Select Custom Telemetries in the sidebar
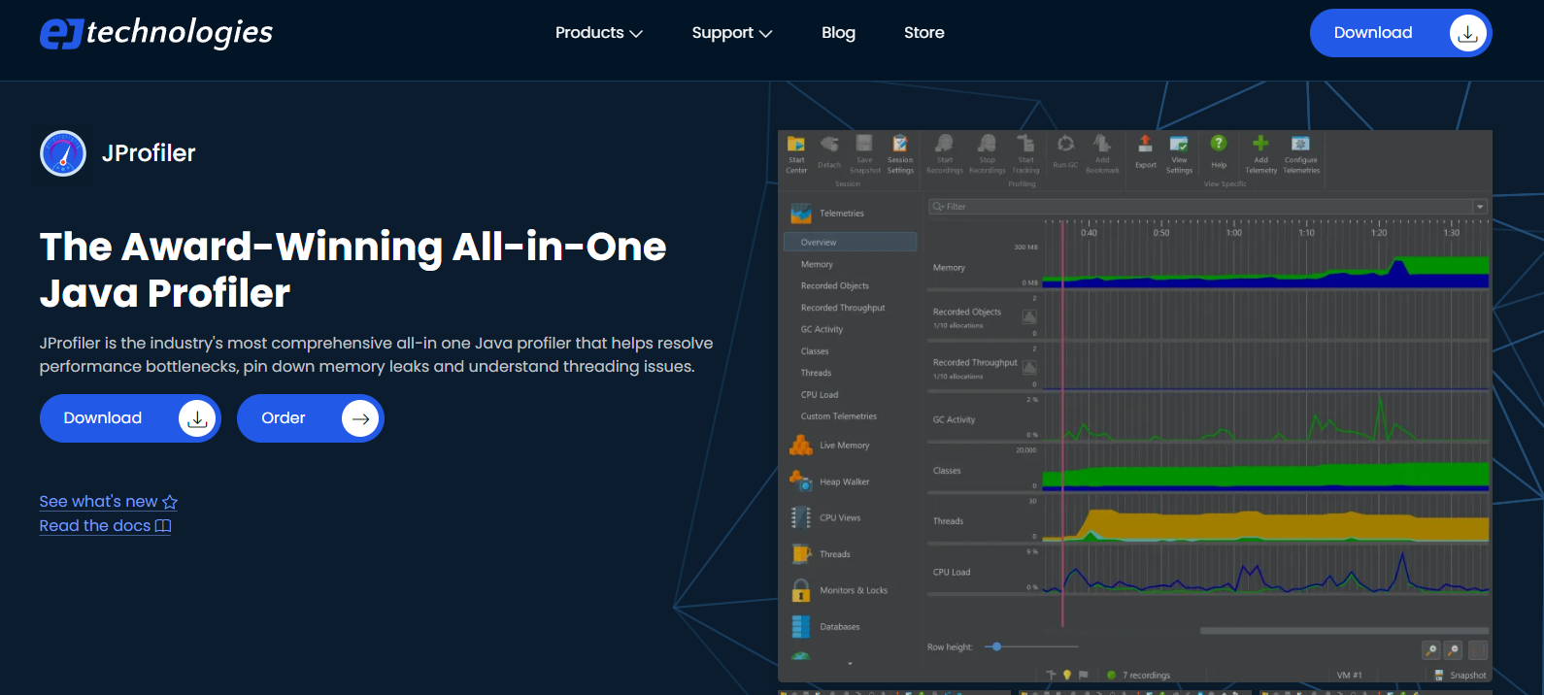 click(x=839, y=416)
